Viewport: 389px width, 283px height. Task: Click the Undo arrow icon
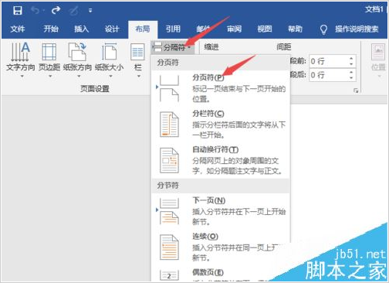36,11
